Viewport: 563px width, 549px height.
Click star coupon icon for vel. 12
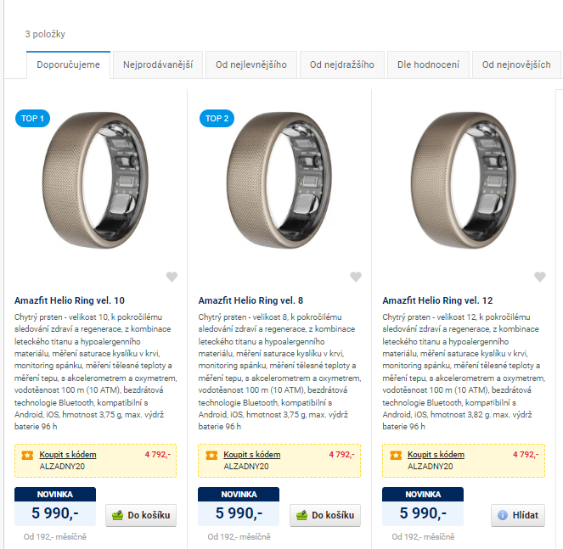pos(396,456)
